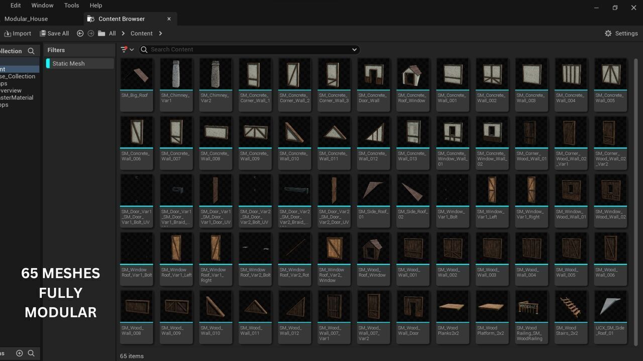Select SM_Wood_Roof_Window asset

(x=374, y=259)
